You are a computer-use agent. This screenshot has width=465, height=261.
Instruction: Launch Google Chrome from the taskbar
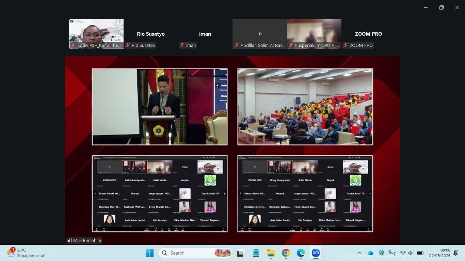pos(286,253)
